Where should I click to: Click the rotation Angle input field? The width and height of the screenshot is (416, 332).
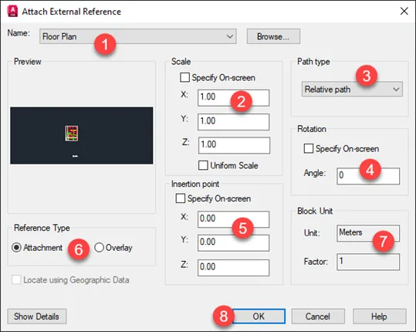pyautogui.click(x=368, y=176)
